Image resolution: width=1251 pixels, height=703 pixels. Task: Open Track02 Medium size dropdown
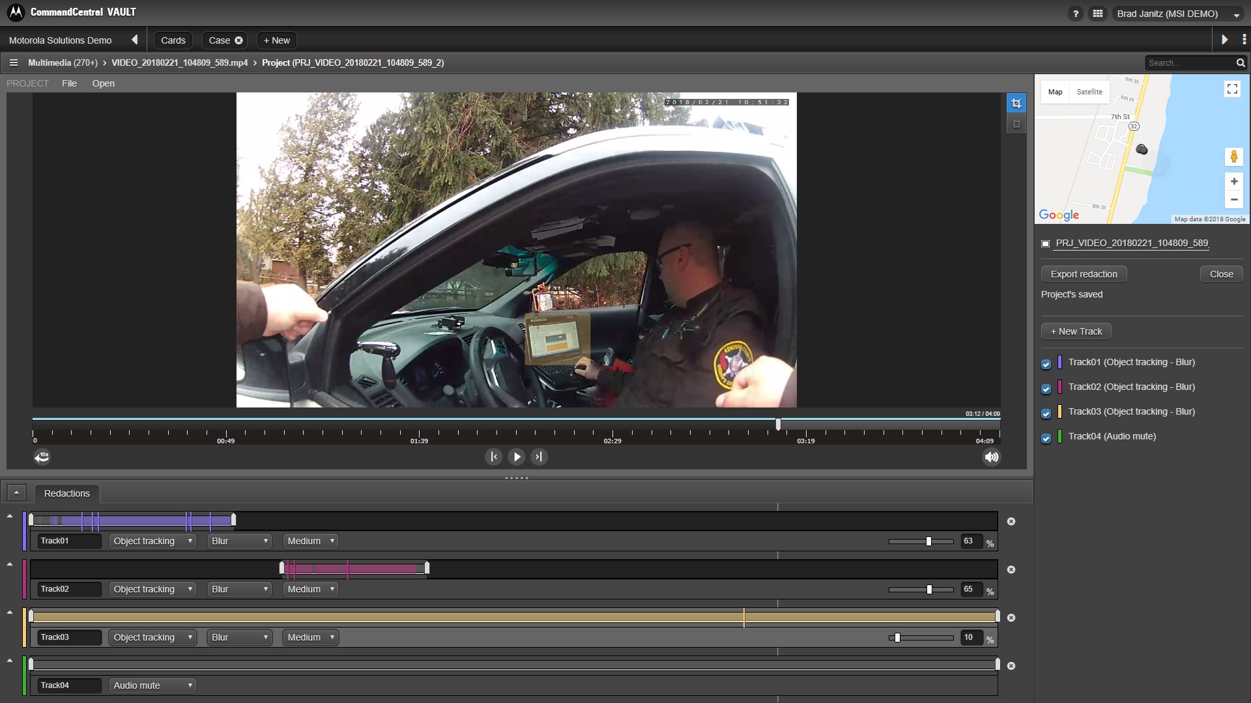point(310,589)
